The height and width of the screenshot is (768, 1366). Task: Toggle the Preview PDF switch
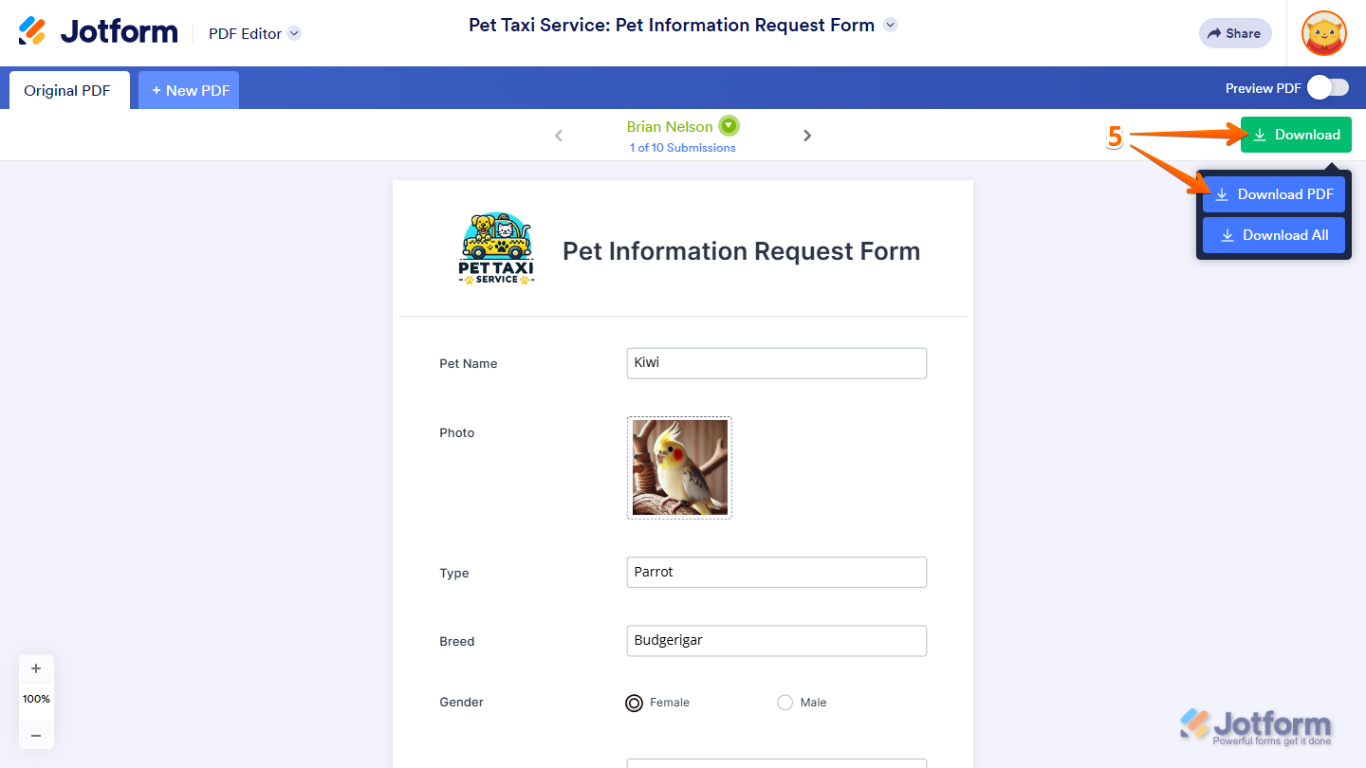(1327, 88)
